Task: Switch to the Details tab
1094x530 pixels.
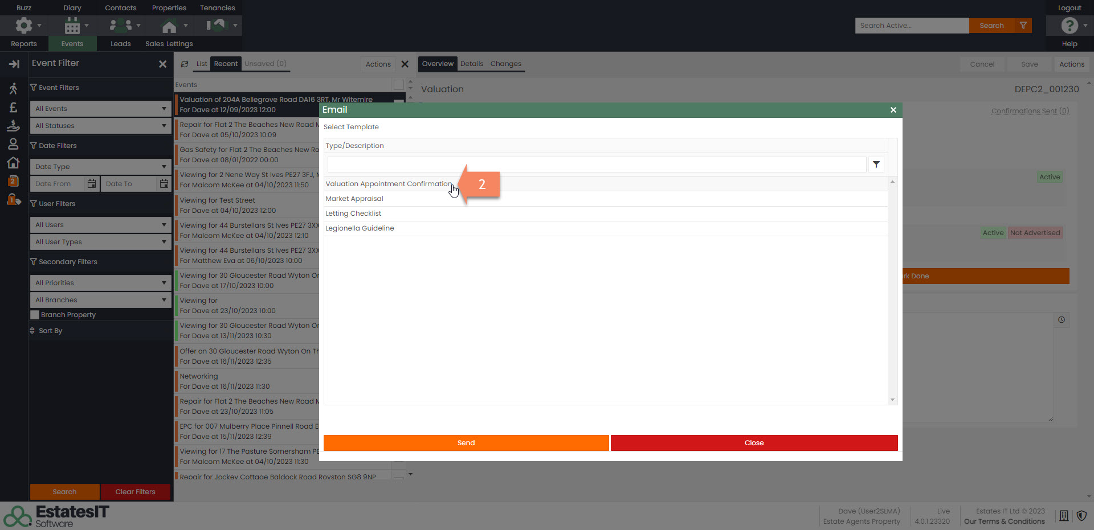Action: pos(471,64)
